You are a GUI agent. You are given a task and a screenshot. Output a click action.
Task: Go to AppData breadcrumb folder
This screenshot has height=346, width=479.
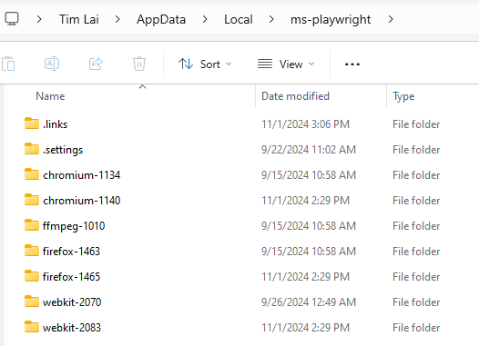(161, 19)
